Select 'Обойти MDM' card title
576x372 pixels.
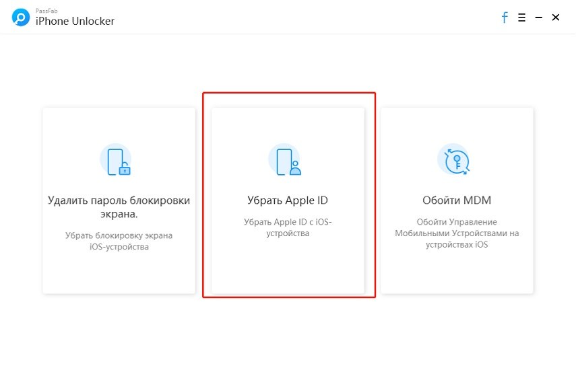pyautogui.click(x=457, y=200)
